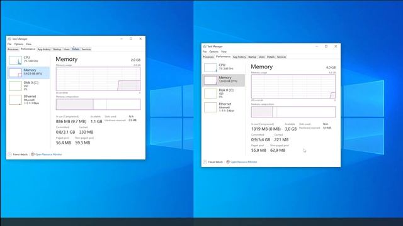Image resolution: width=403 pixels, height=226 pixels.
Task: Open File menu in left Task Manager
Action: (x=9, y=44)
